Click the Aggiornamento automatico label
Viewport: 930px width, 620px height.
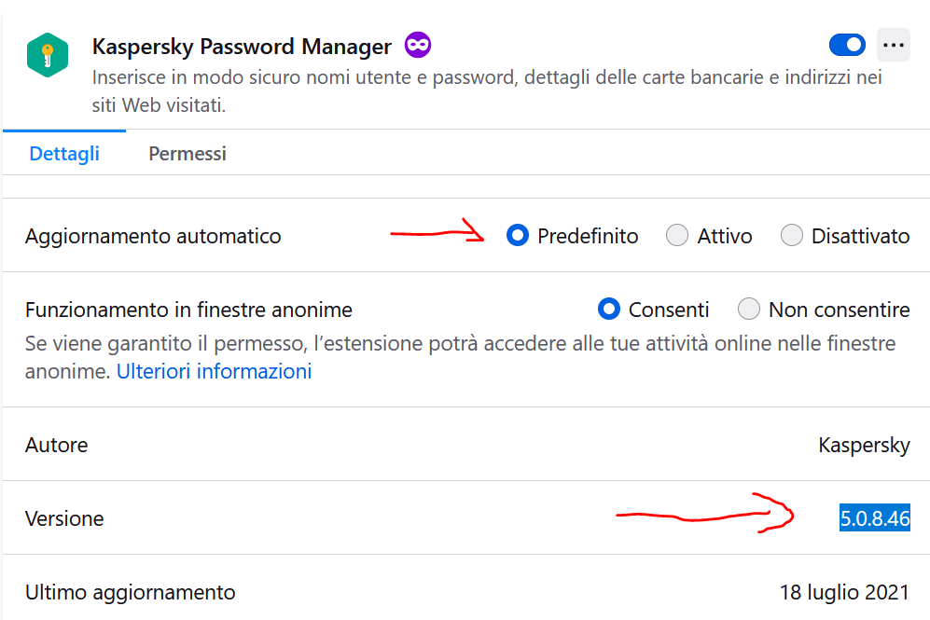(x=153, y=236)
